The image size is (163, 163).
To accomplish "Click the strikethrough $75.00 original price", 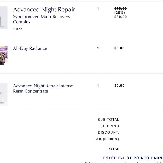I will click(120, 8).
